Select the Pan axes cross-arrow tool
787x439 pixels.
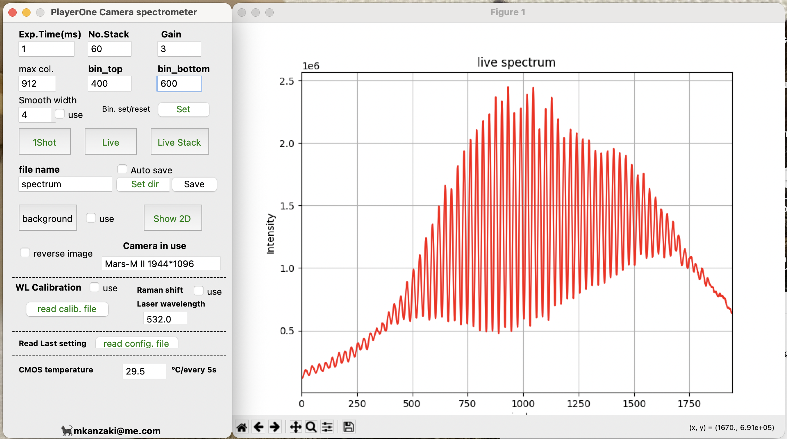coord(296,427)
